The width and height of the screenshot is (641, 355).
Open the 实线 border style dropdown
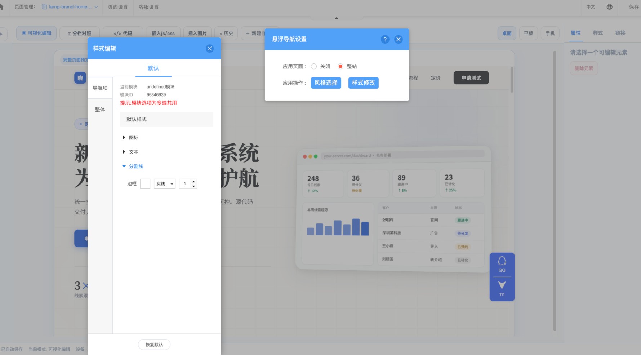[x=165, y=184]
